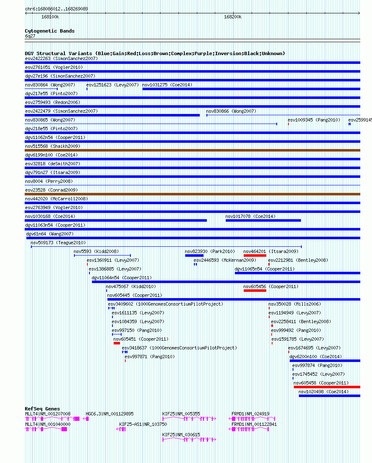
Task: Open nsv830866 (Wong2007) variant label
Action: [x=231, y=111]
